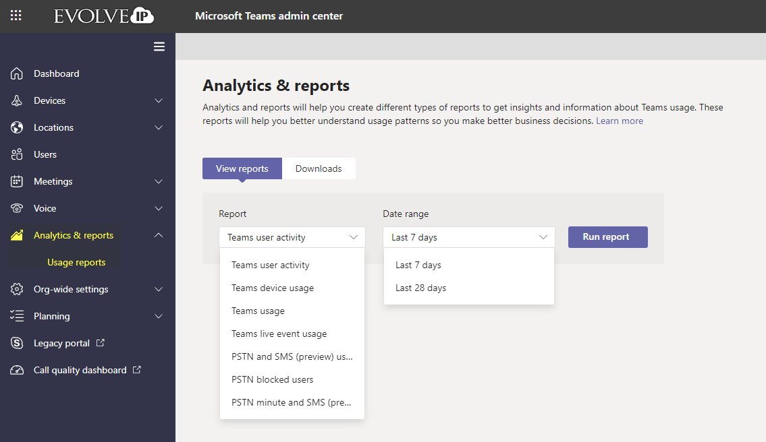Viewport: 766px width, 442px height.
Task: Open the app launcher waffle icon
Action: [x=16, y=15]
